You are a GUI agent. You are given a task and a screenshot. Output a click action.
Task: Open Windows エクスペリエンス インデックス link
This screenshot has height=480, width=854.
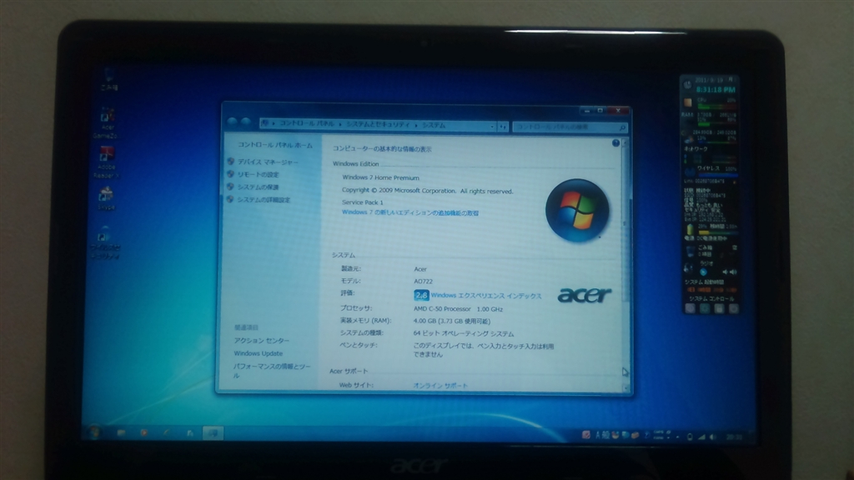(486, 296)
